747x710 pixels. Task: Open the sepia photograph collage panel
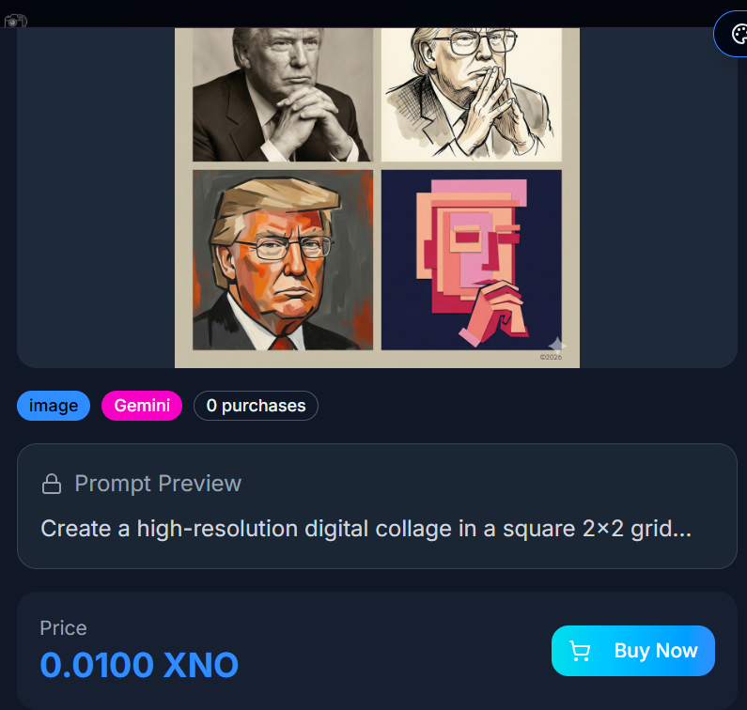[x=283, y=95]
